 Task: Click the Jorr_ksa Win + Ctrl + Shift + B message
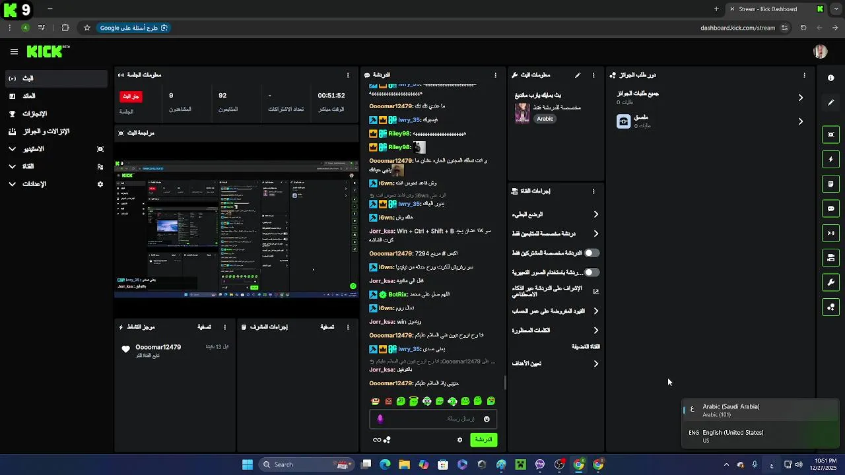click(x=430, y=235)
